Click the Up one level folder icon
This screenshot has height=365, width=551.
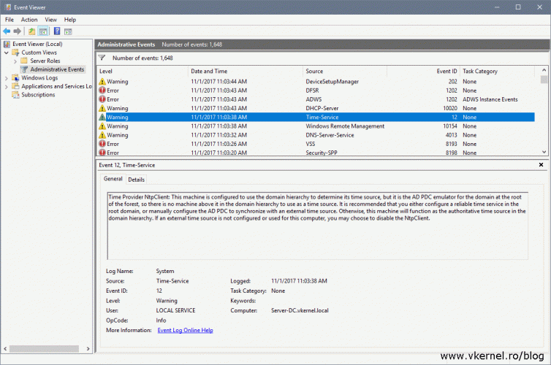tap(32, 31)
